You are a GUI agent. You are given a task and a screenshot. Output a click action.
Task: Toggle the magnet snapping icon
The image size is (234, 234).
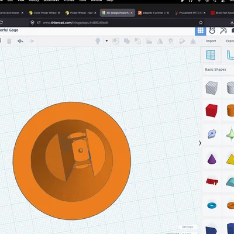pos(171,41)
